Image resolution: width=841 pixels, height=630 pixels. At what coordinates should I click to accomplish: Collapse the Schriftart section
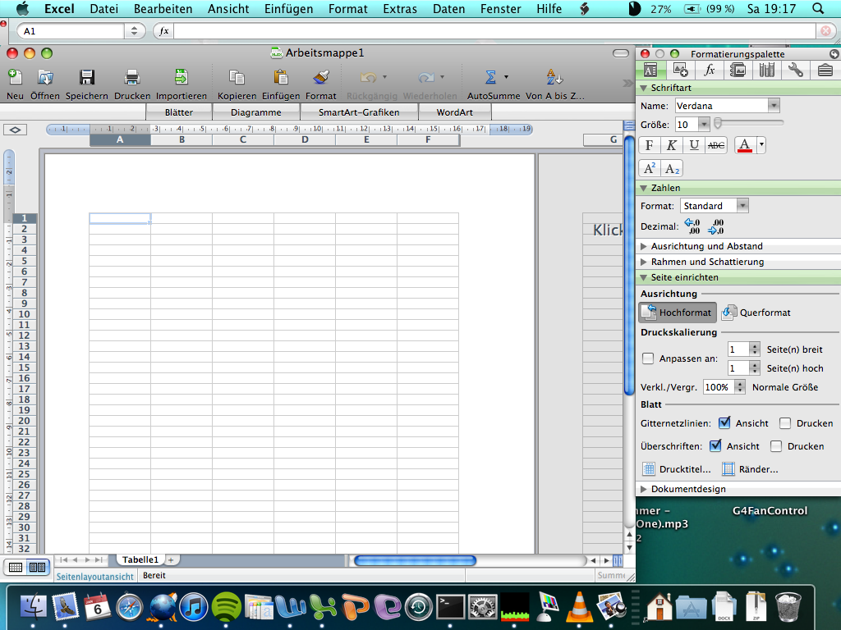click(x=644, y=88)
